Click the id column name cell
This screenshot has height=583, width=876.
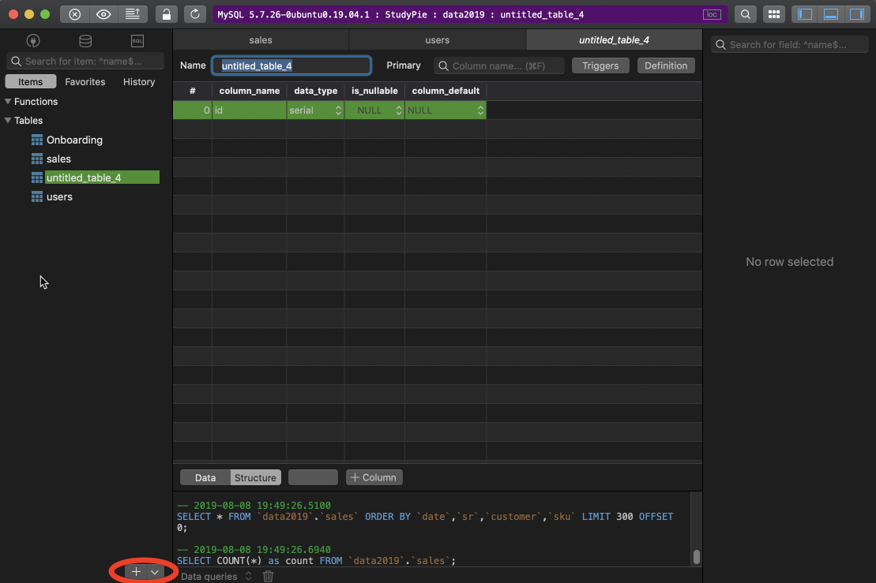pos(249,110)
